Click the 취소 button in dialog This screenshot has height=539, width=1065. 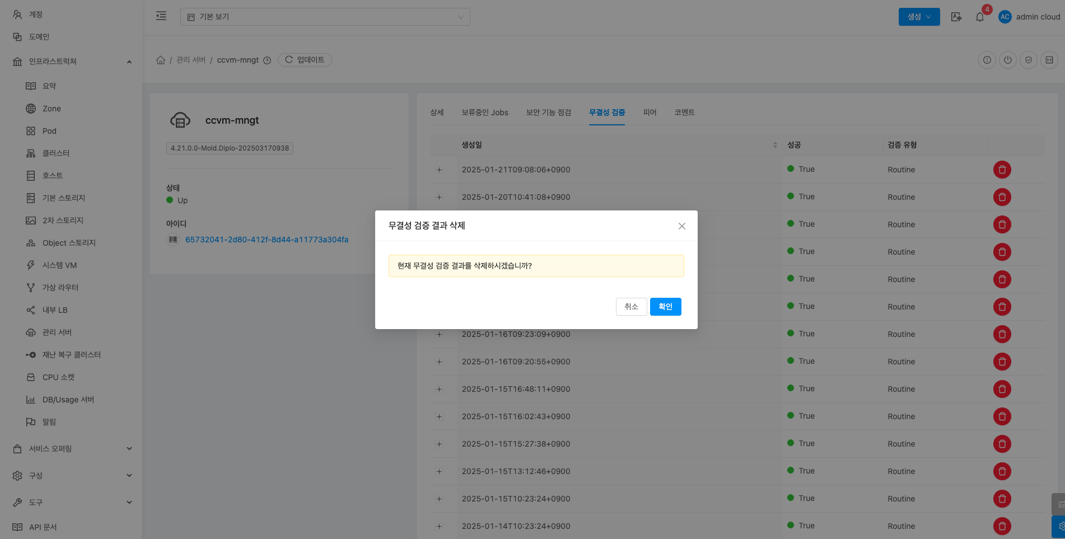631,307
